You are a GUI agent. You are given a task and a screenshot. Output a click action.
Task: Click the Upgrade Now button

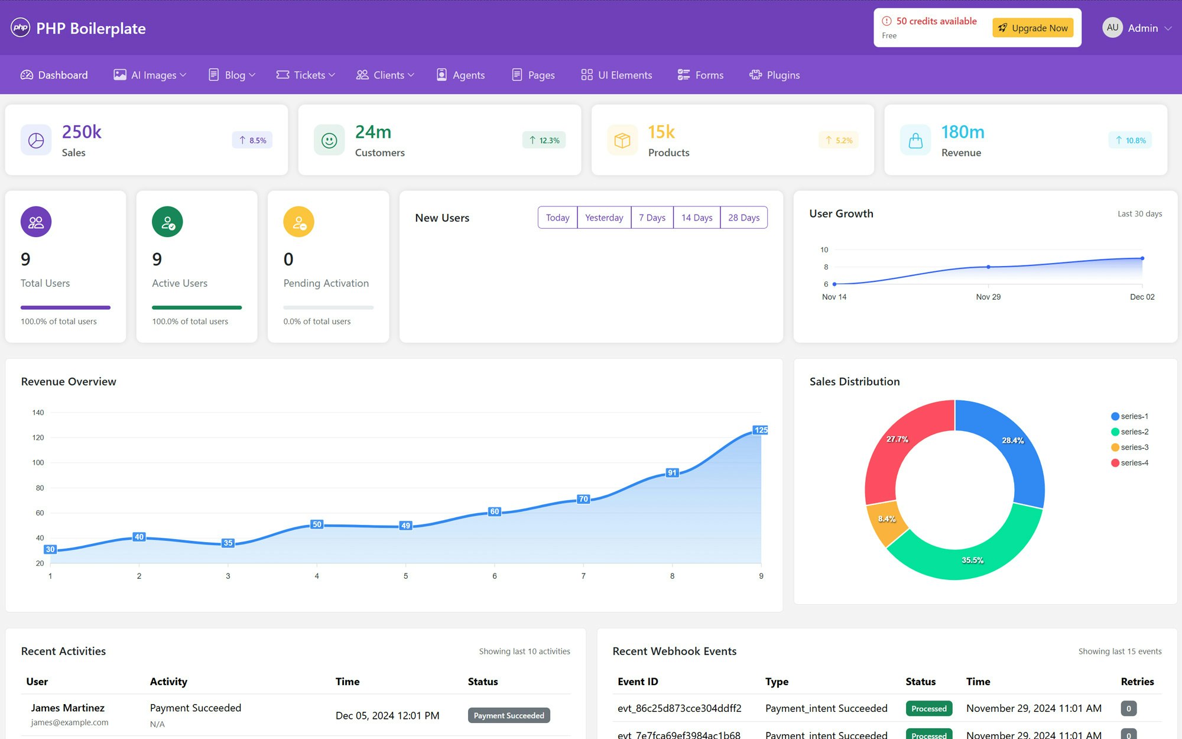1032,28
